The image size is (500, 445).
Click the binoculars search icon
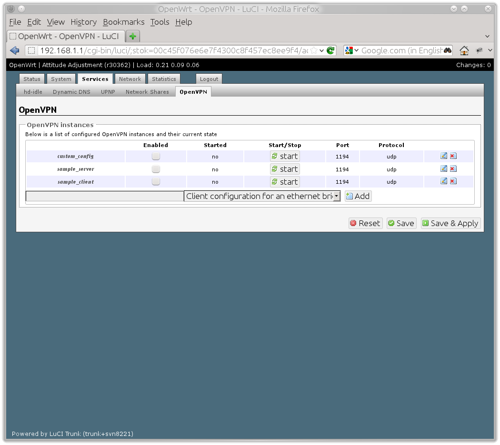coord(448,50)
